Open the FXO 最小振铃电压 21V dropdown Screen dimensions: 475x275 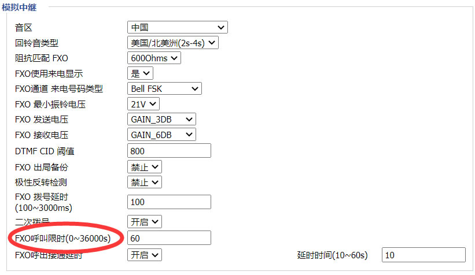click(143, 104)
